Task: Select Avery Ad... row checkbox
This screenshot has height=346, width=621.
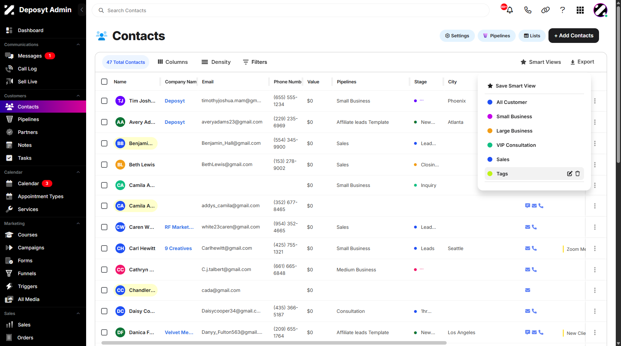Action: point(104,122)
